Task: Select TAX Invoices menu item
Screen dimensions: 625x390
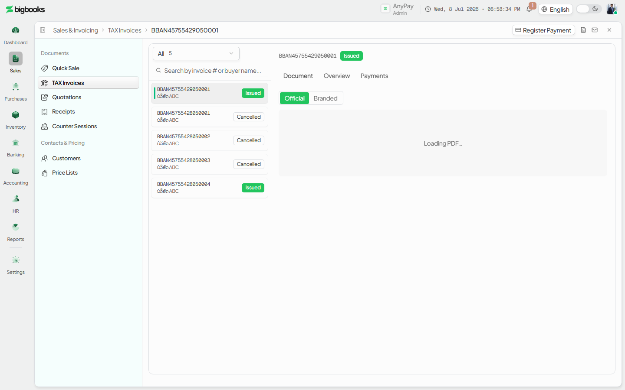Action: click(88, 83)
